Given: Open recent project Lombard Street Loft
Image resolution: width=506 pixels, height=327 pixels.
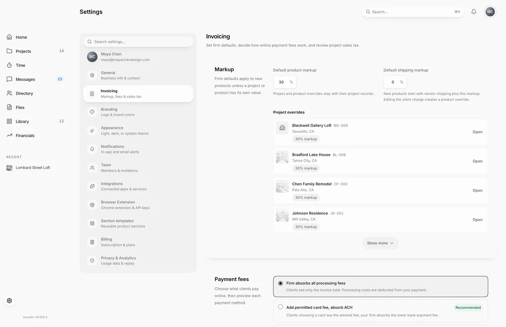Looking at the screenshot, I should pos(32,168).
